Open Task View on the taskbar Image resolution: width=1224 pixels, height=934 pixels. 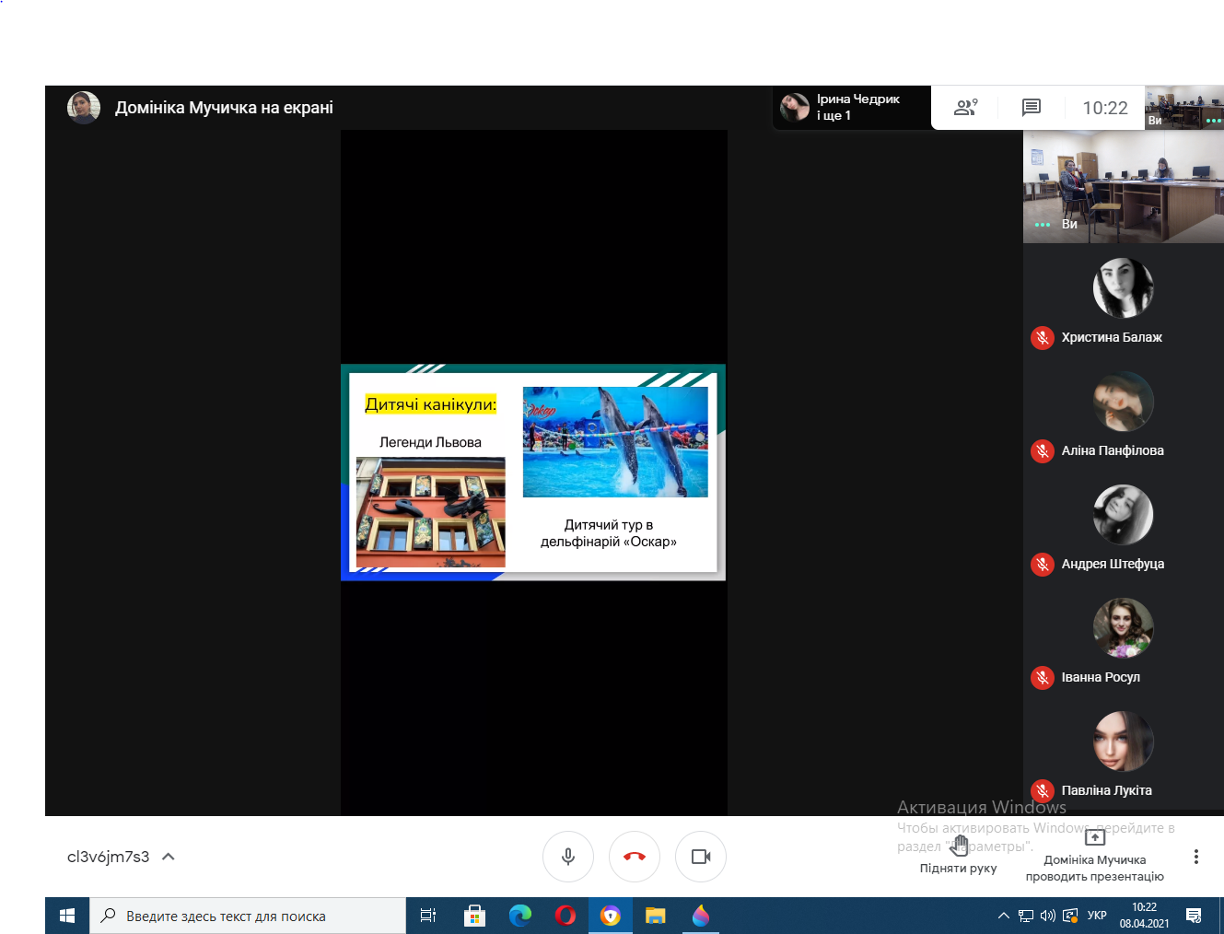tap(428, 916)
